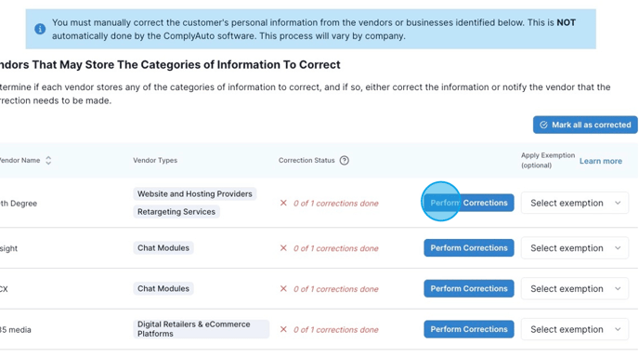
Task: Sort by Vendor Name arrows icon
Action: 48,160
